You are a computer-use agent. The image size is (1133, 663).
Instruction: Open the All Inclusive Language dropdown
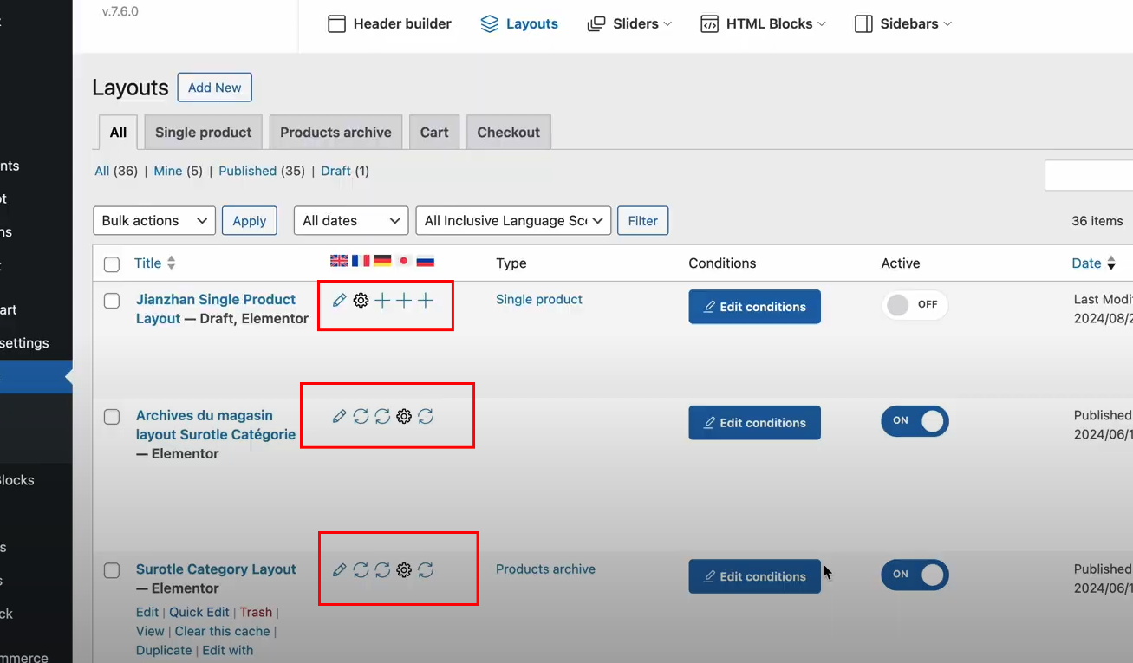[514, 221]
